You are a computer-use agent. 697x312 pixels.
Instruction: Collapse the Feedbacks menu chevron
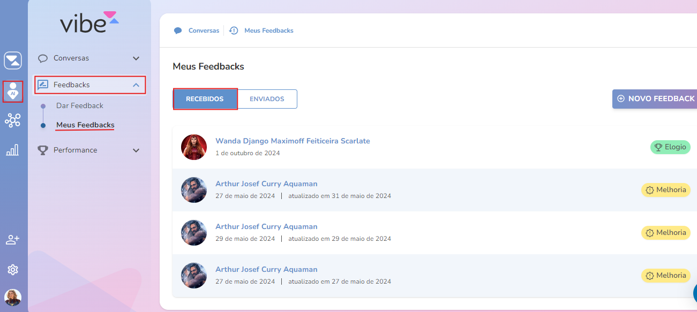click(136, 85)
